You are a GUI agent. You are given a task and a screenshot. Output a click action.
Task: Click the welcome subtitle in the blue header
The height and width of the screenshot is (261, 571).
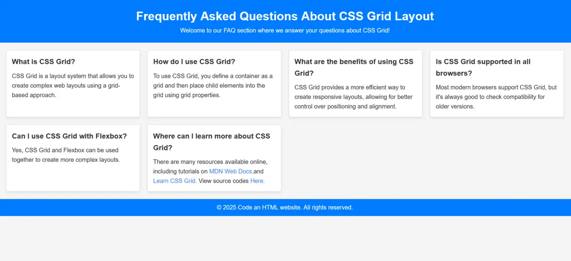click(285, 30)
